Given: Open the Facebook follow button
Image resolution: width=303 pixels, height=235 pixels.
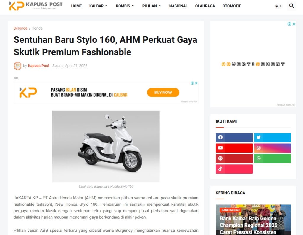Looking at the screenshot, I should click(234, 137).
